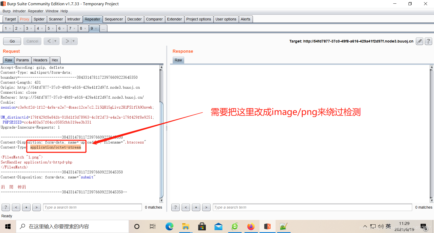This screenshot has height=233, width=434.
Task: Click the Windows taskbar search box
Action: (x=72, y=226)
